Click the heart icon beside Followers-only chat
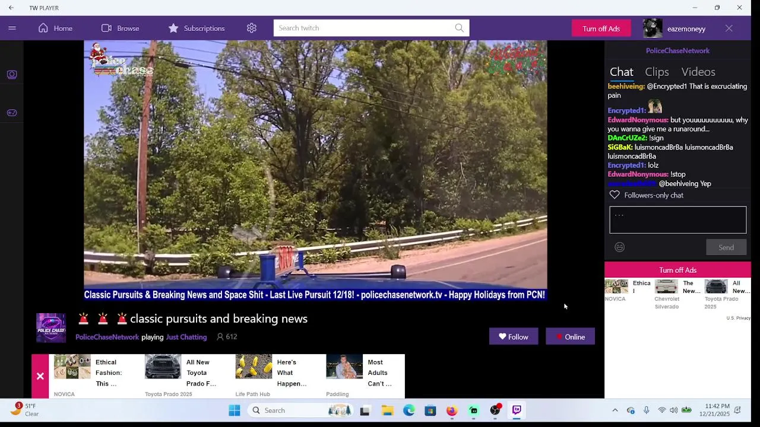The image size is (760, 427). [x=615, y=195]
